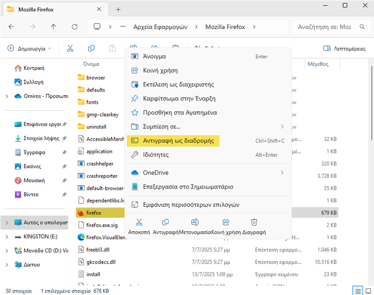Click Διαγραφή trash icon in context menu
374x295 pixels.
(254, 222)
